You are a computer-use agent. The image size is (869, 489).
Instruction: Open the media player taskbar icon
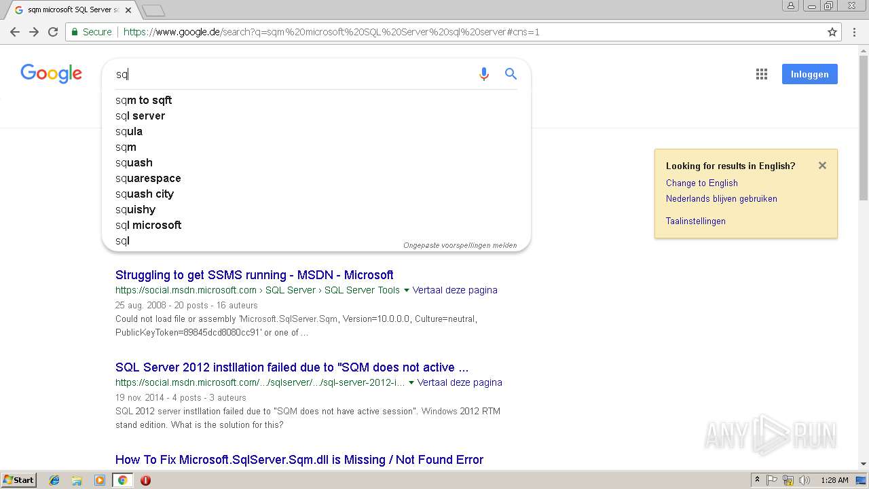coord(100,480)
